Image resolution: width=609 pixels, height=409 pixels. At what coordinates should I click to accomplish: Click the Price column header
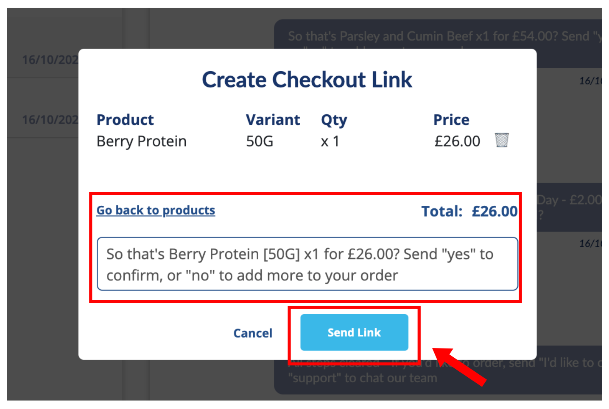tap(451, 120)
